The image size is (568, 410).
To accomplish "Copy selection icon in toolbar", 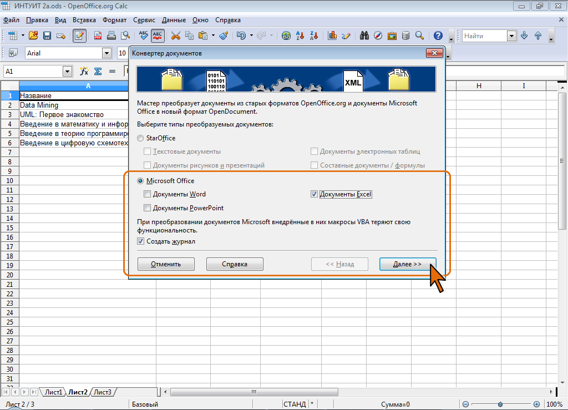I will click(190, 36).
